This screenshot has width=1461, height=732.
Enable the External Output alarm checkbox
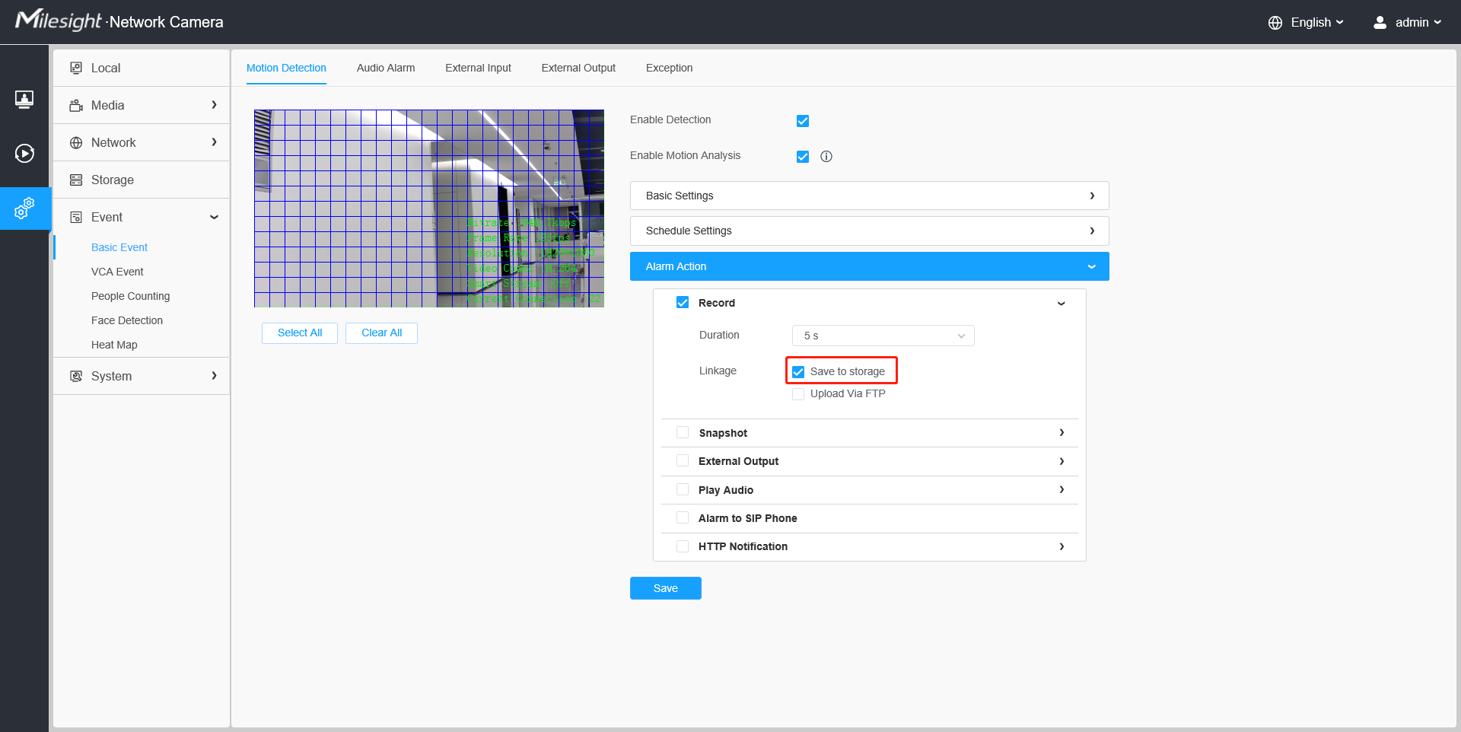click(683, 460)
